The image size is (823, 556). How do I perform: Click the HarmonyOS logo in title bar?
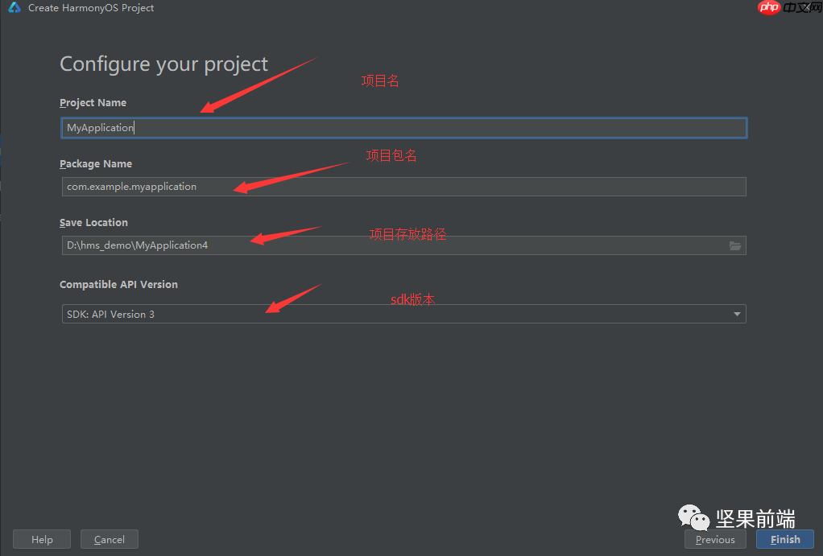tap(14, 8)
